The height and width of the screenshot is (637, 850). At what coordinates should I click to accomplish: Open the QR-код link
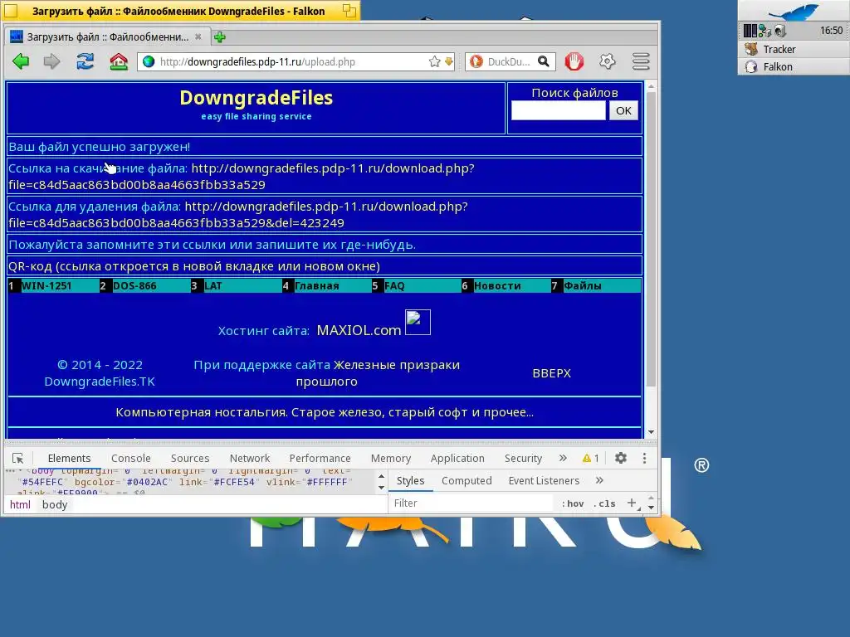[194, 266]
